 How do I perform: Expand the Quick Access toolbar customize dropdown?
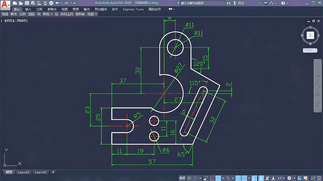tap(74, 3)
